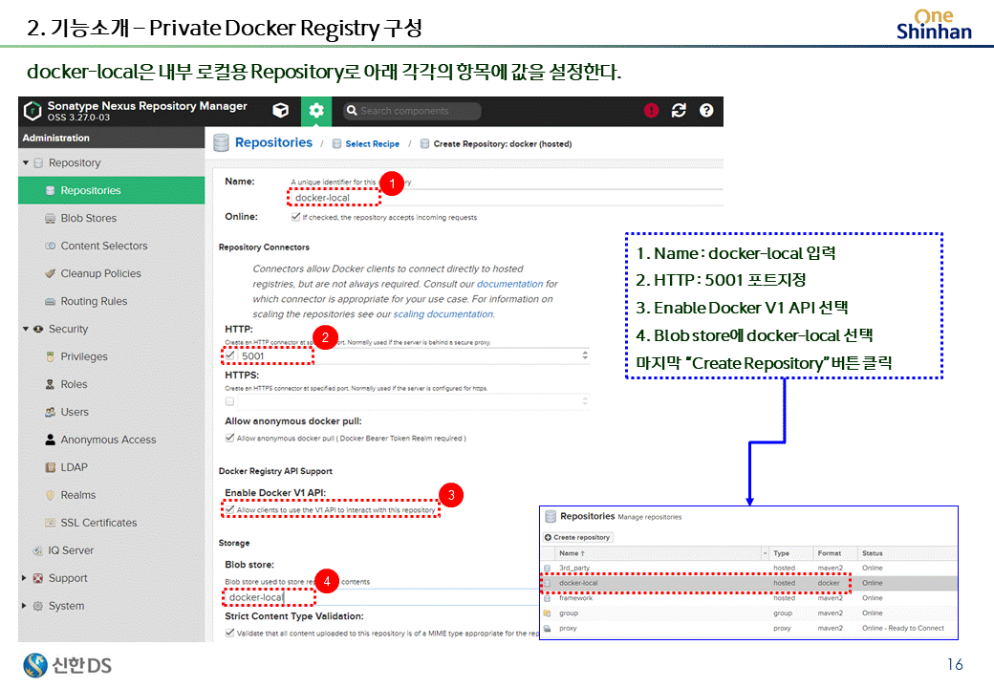Click the Repositories database icon in breadcrumb
This screenshot has width=994, height=688.
pos(221,143)
